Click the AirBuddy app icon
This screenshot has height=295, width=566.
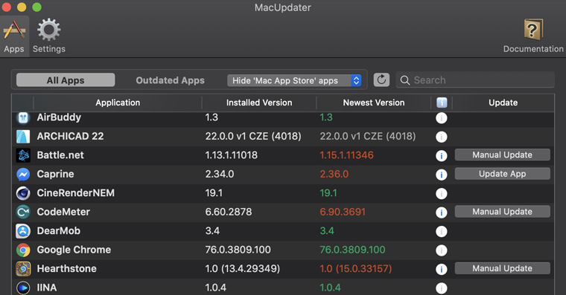(x=23, y=117)
